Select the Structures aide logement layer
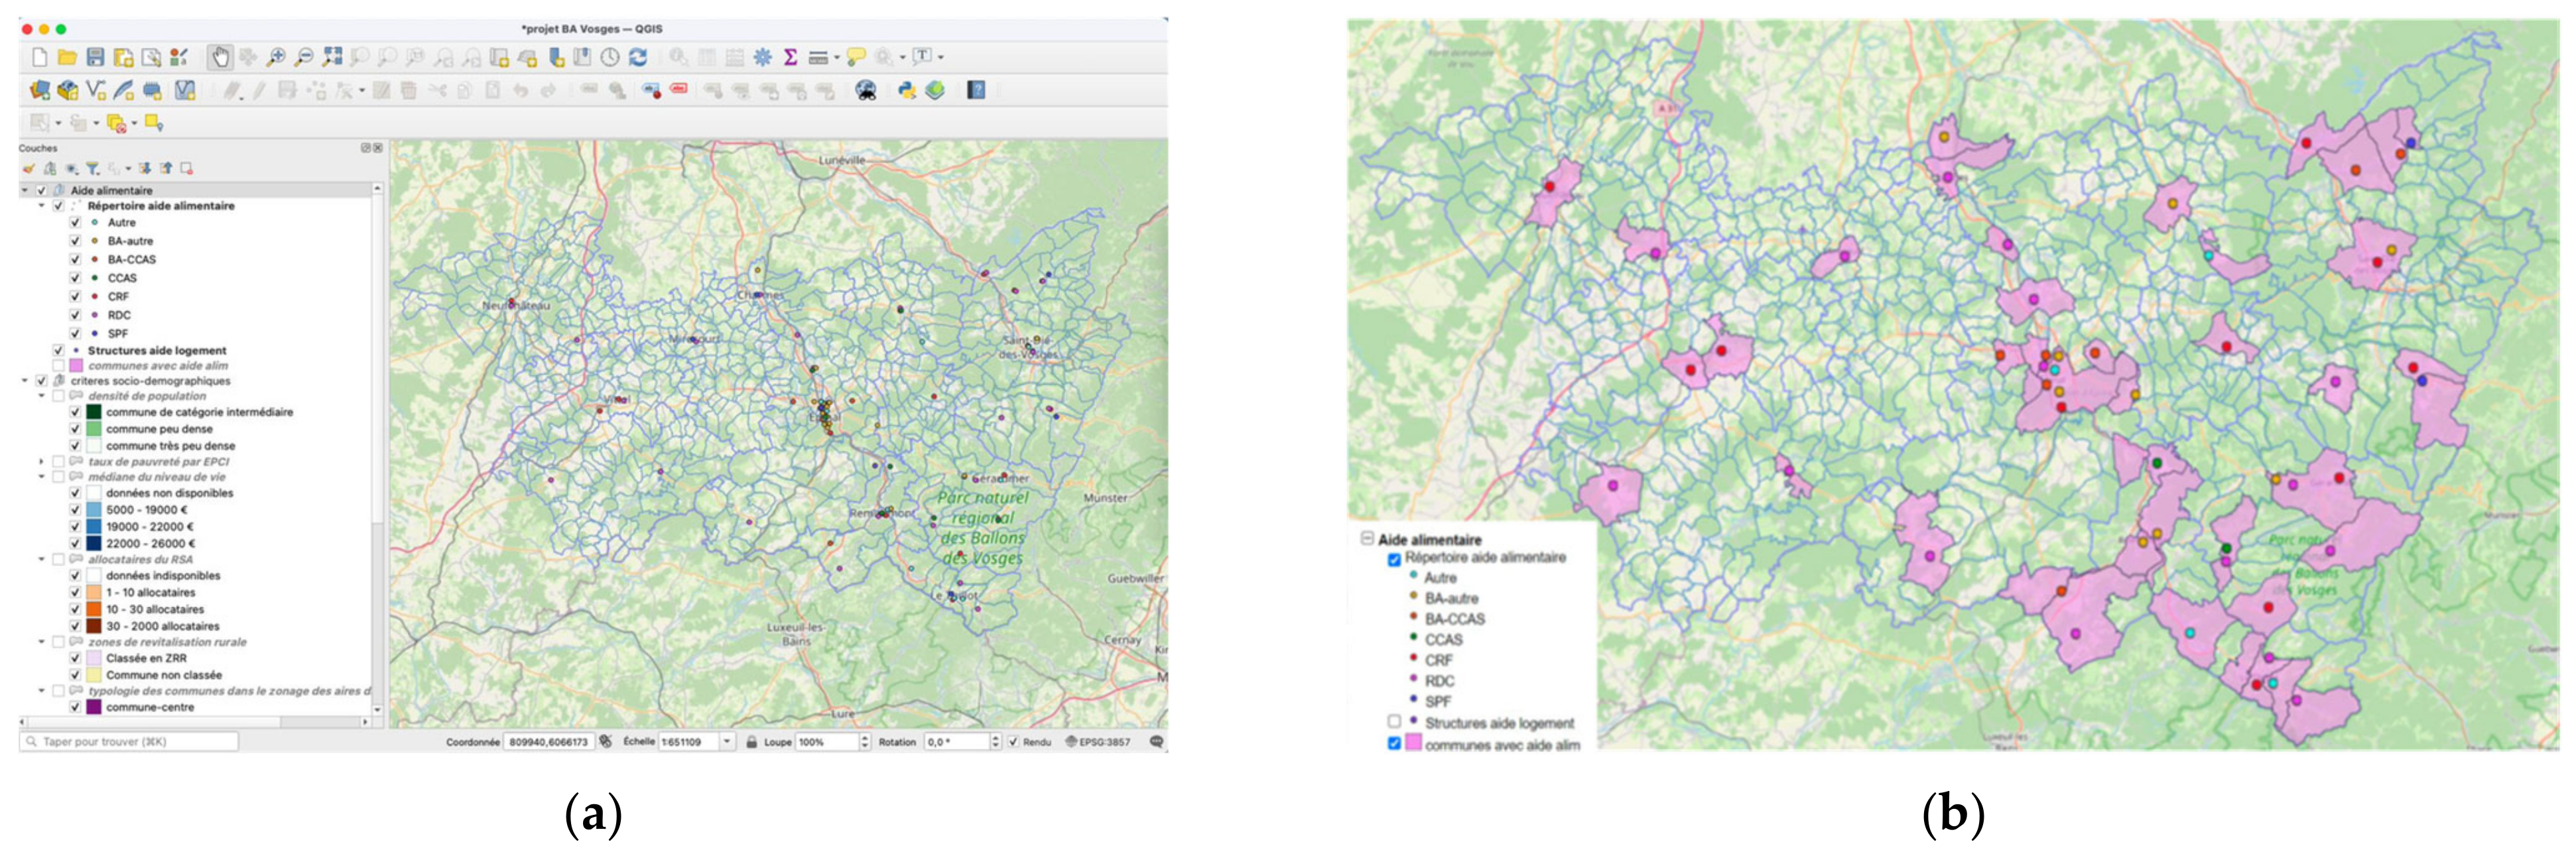 [156, 351]
